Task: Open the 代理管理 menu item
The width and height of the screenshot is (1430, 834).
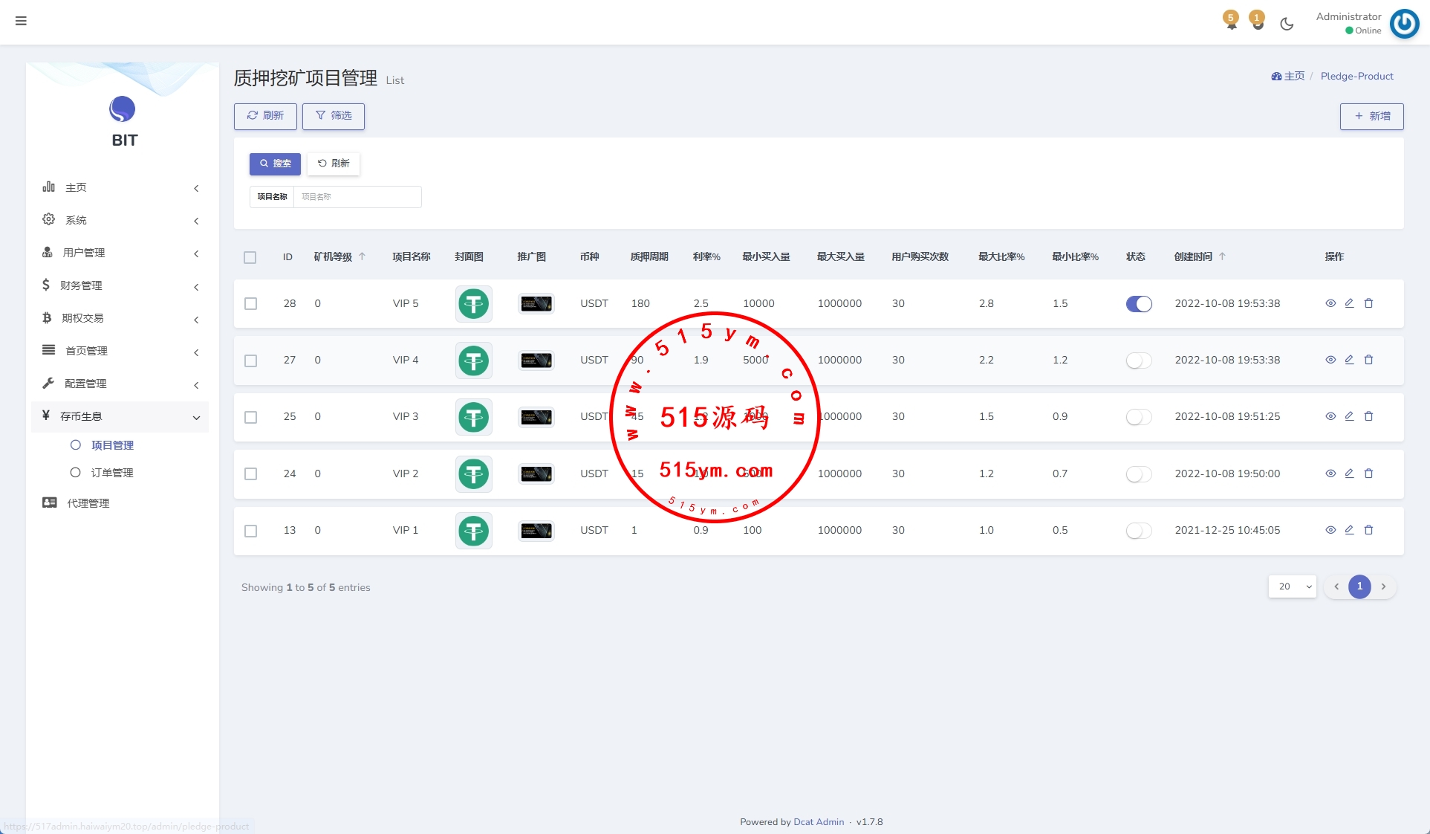Action: point(88,503)
